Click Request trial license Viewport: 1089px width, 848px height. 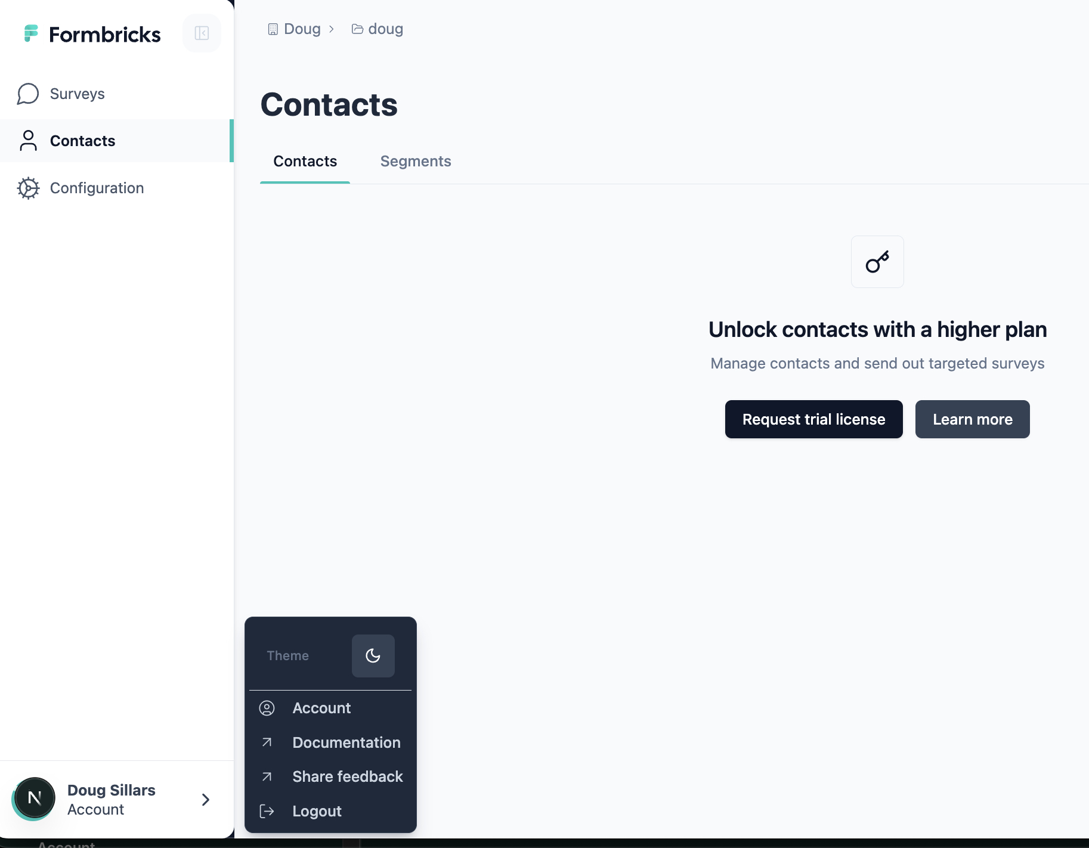tap(813, 419)
